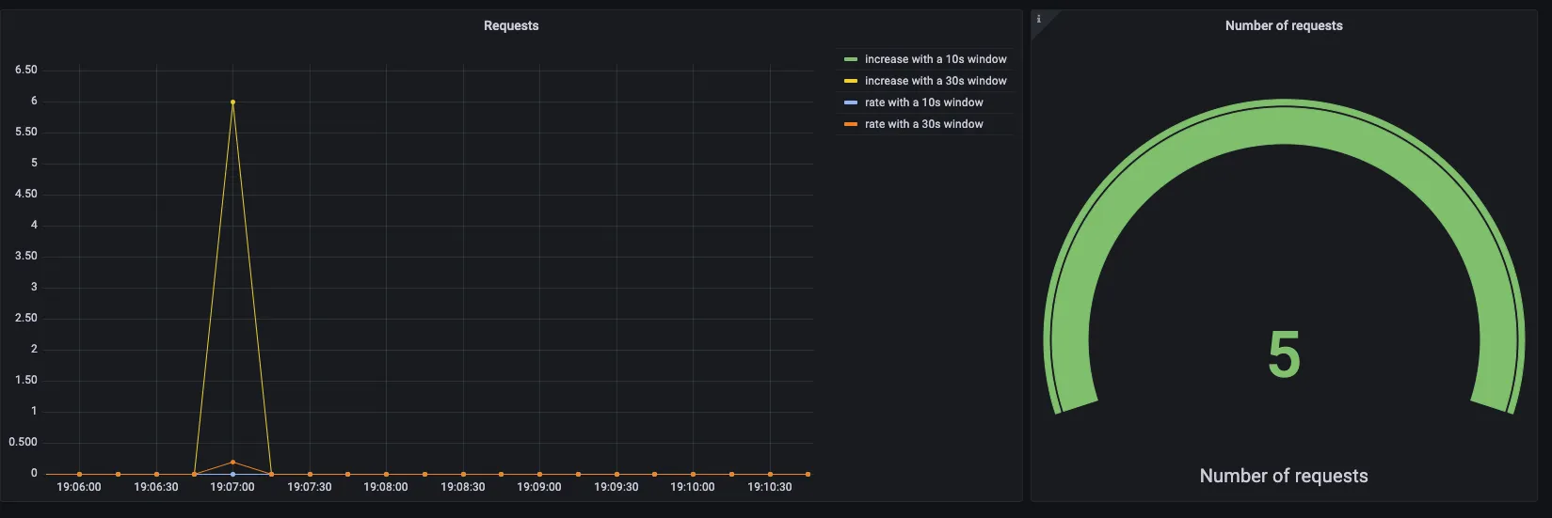The image size is (1552, 518).
Task: Open the Requests panel title menu
Action: pyautogui.click(x=511, y=25)
